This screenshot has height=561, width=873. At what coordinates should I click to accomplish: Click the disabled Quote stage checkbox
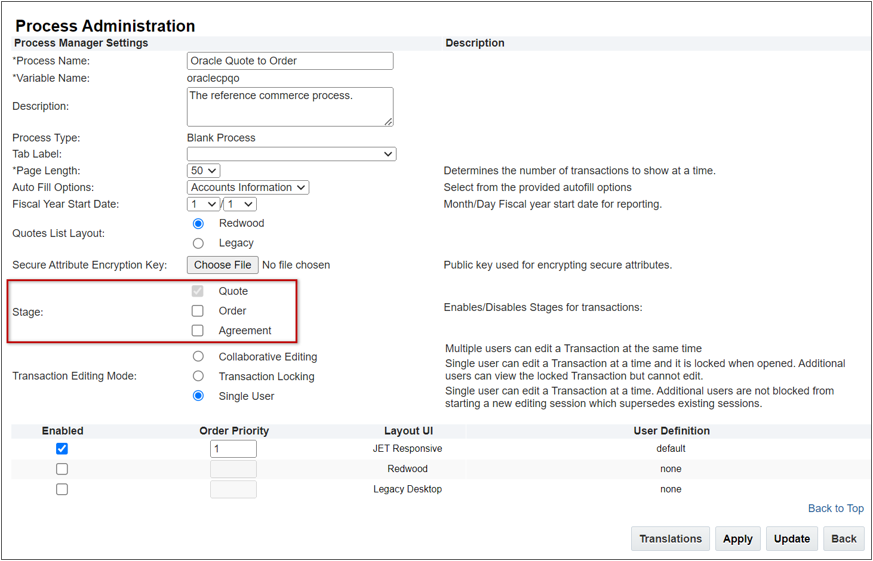click(x=198, y=291)
